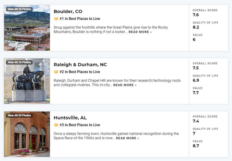This screenshot has height=161, width=232.
Task: Open the Huntsville, AL title link
Action: coord(70,118)
